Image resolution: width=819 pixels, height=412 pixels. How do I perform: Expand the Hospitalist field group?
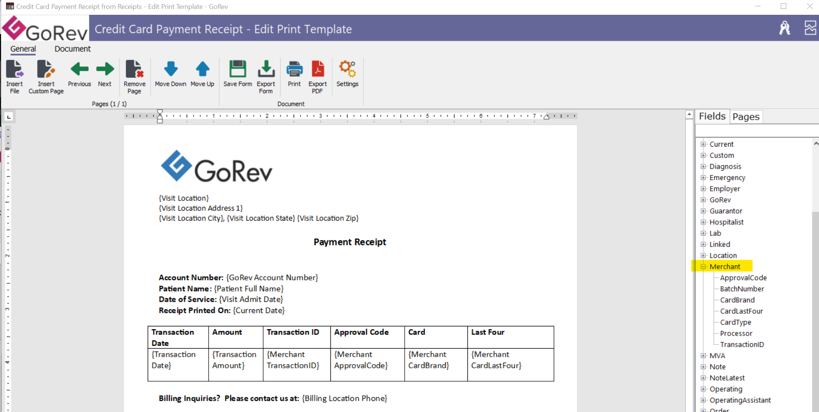[703, 222]
